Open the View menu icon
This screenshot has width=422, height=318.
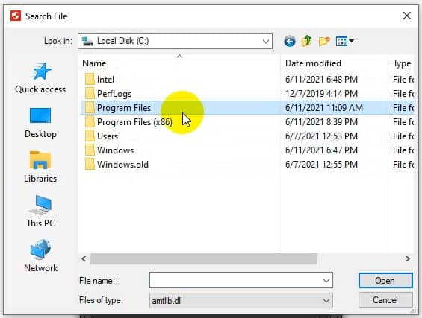[344, 41]
